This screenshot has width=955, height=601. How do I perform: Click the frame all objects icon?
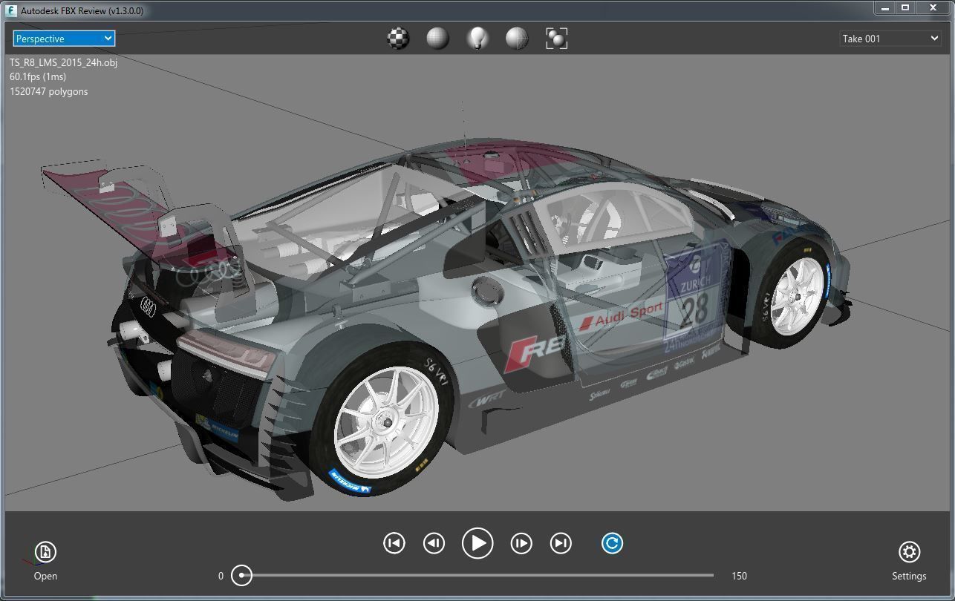tap(557, 39)
